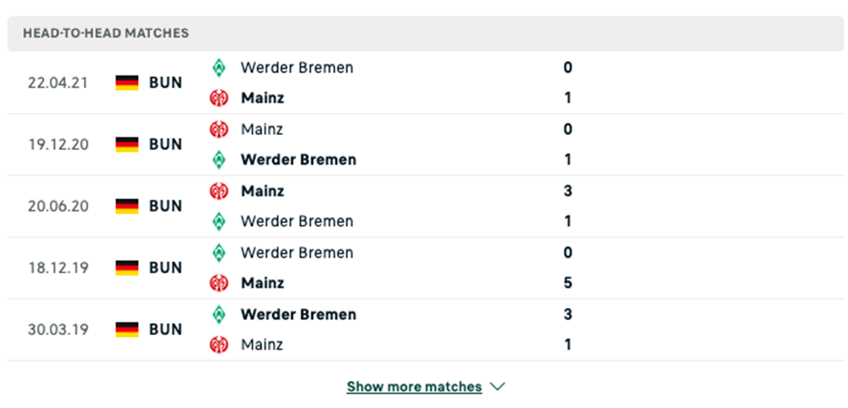The image size is (848, 408).
Task: Click the German flag beside 20.06.20
Action: tap(127, 206)
